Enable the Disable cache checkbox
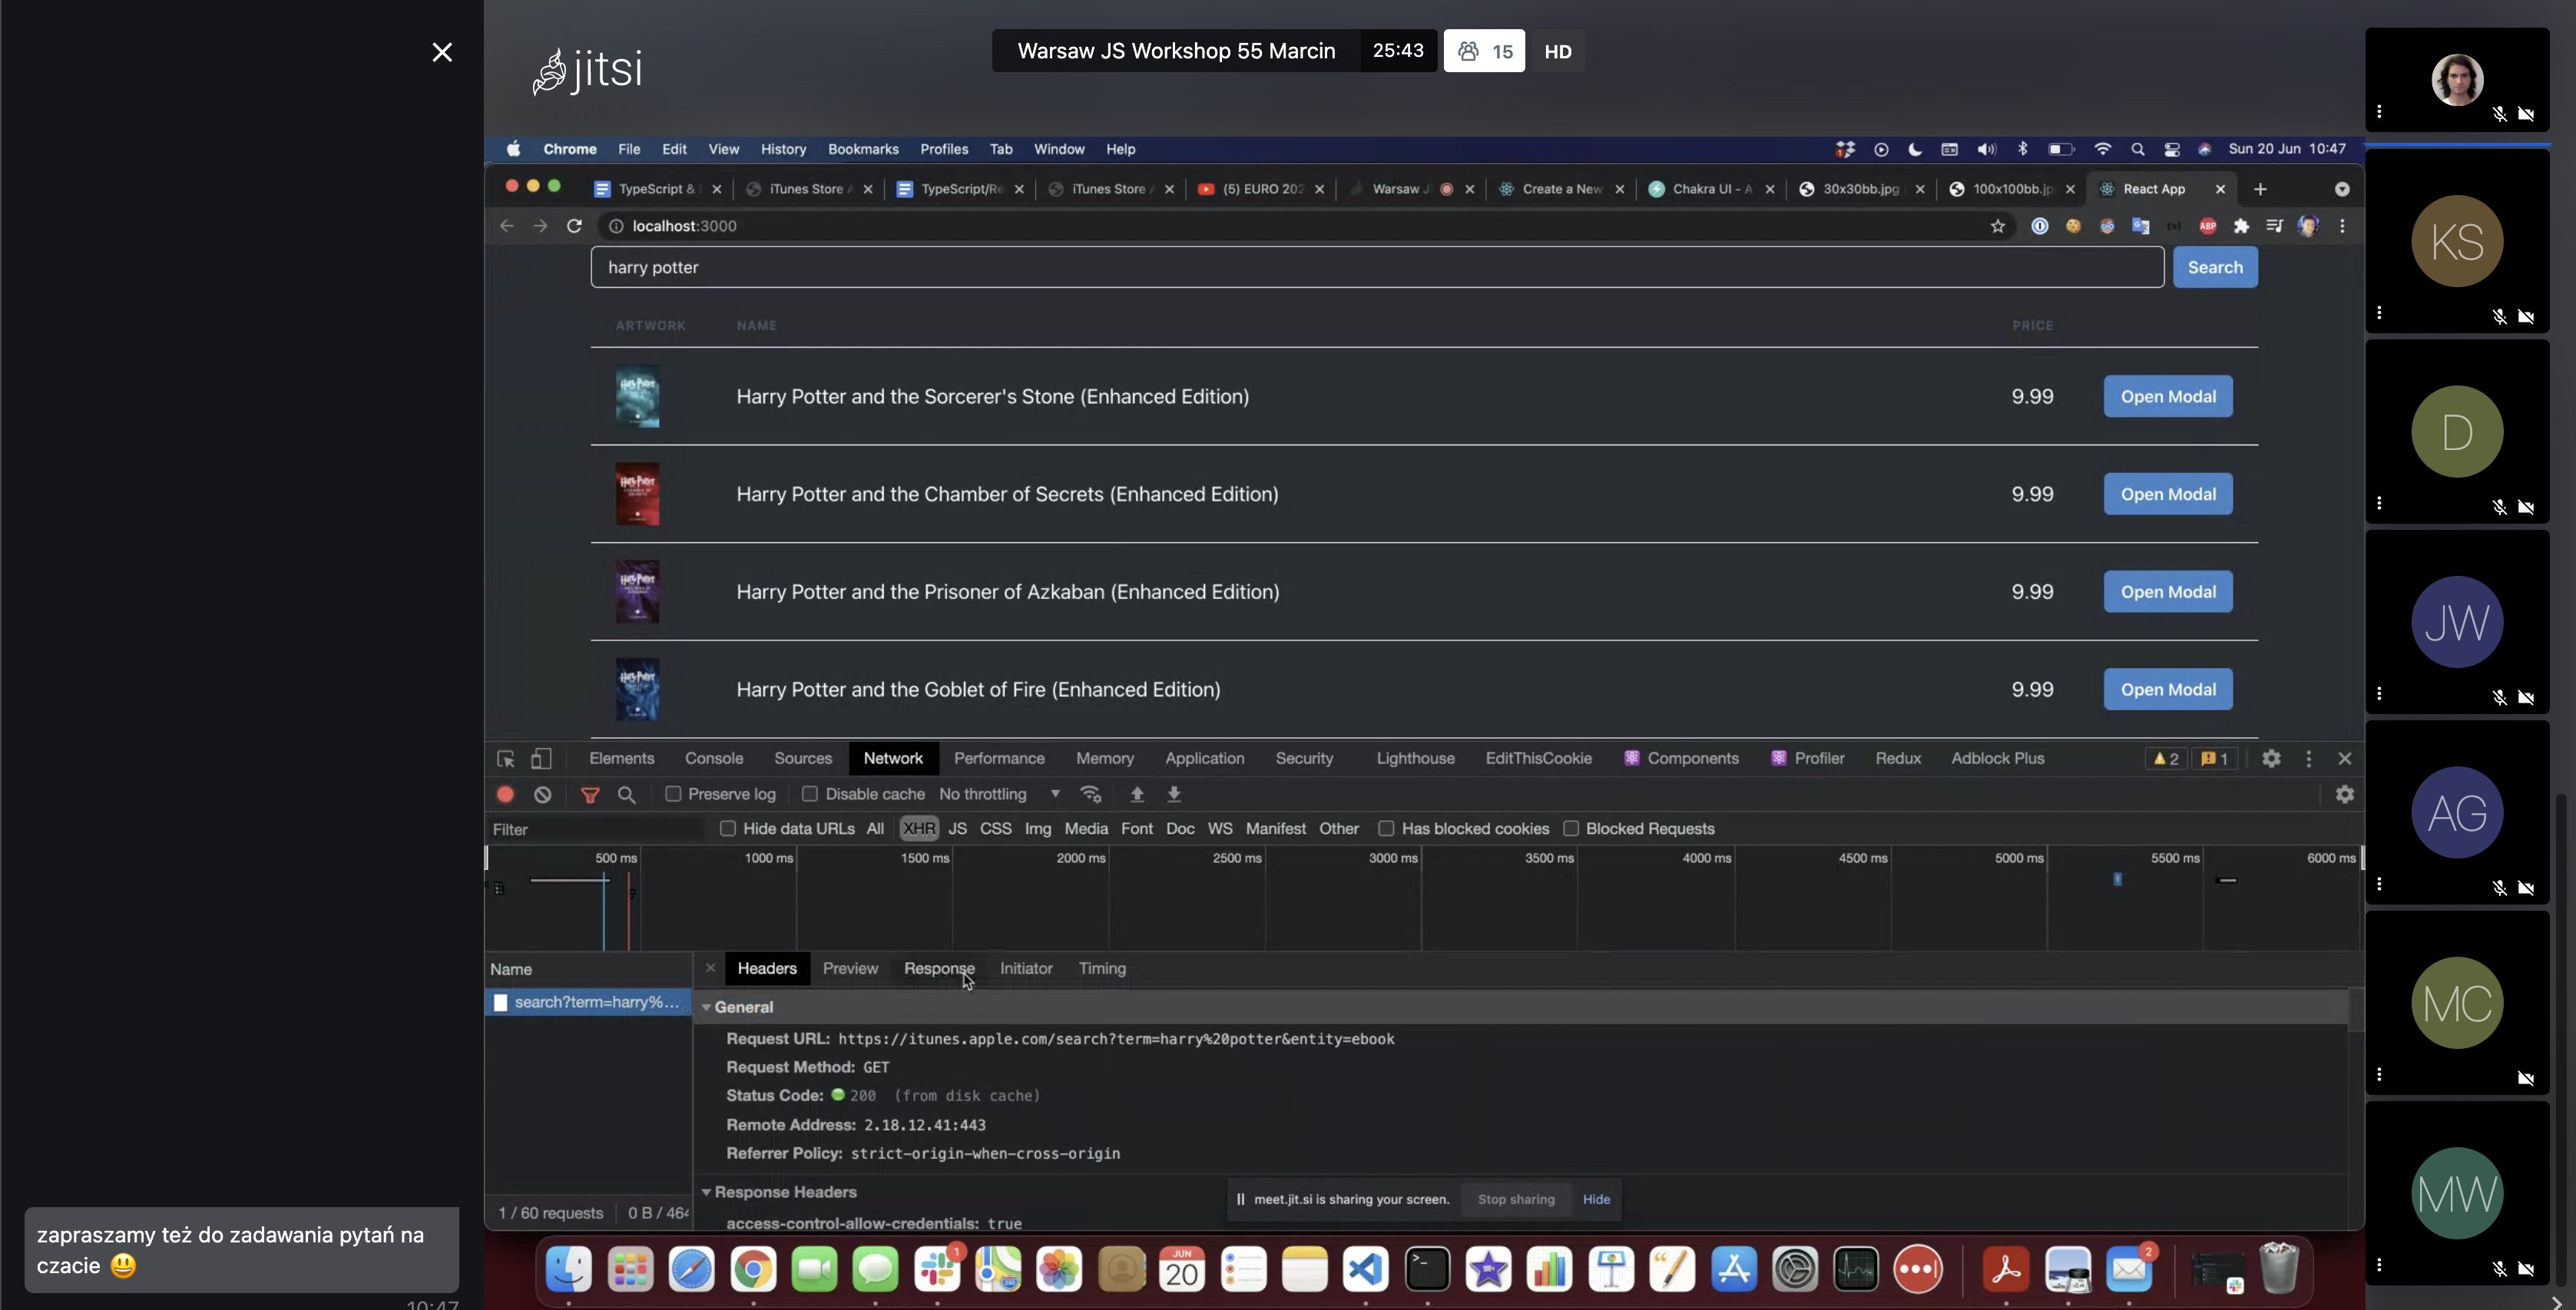Image resolution: width=2576 pixels, height=1310 pixels. click(x=810, y=794)
